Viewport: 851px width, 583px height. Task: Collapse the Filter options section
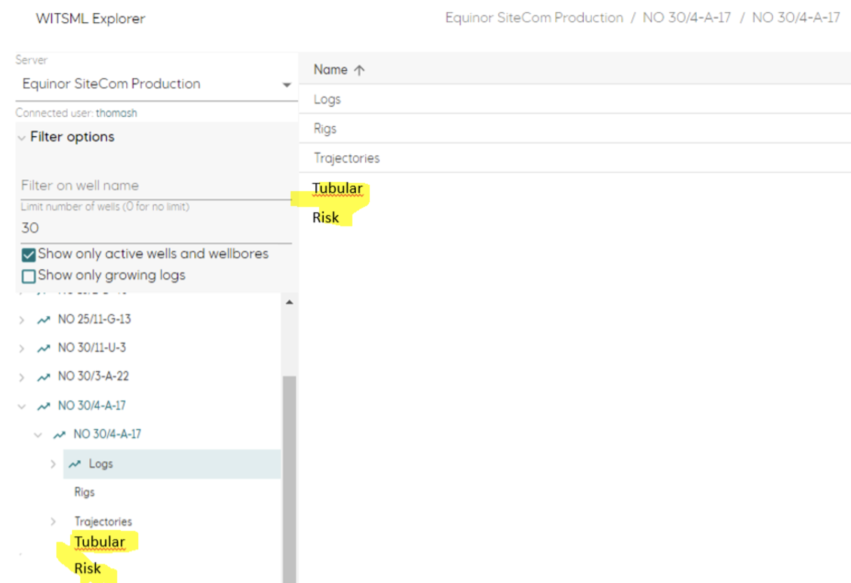22,137
